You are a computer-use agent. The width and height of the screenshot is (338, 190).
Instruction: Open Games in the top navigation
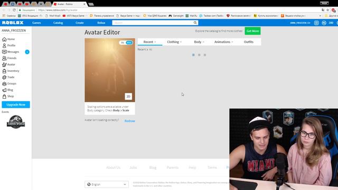[36, 23]
